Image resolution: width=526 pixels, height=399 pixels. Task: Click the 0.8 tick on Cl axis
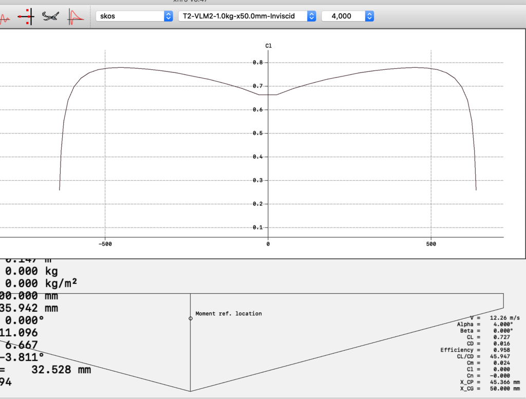[257, 63]
